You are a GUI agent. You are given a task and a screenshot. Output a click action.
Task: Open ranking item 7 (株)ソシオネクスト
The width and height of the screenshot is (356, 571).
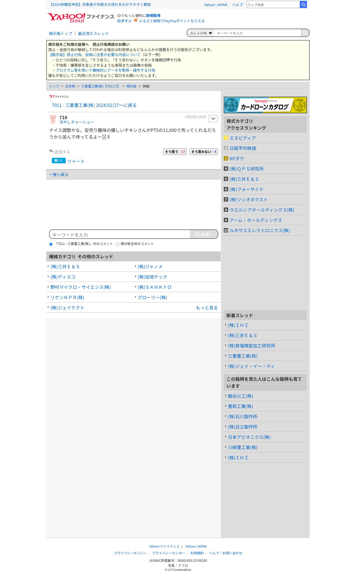[x=248, y=200]
